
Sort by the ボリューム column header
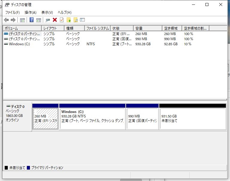click(22, 28)
